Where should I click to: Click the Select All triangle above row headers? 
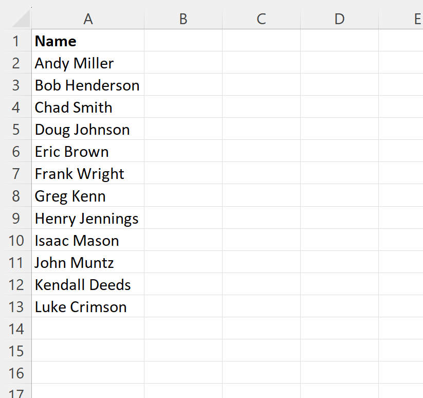click(20, 19)
